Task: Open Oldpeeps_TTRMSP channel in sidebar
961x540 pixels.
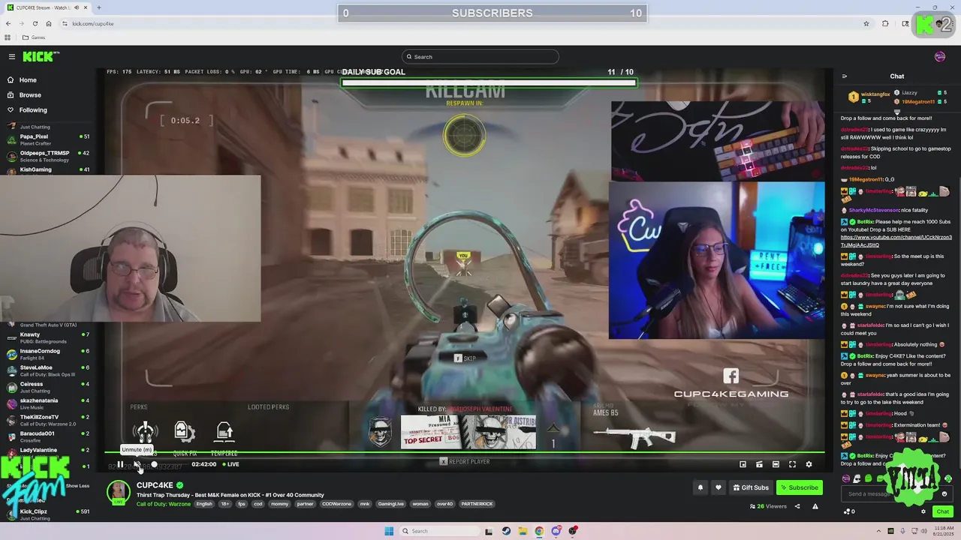Action: (49, 156)
